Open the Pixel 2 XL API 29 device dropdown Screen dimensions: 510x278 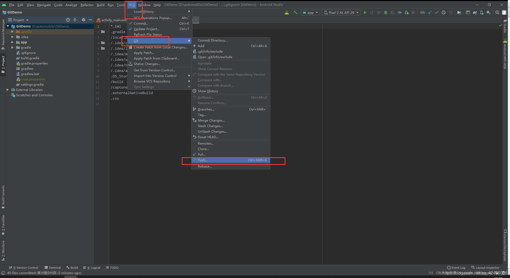click(341, 12)
